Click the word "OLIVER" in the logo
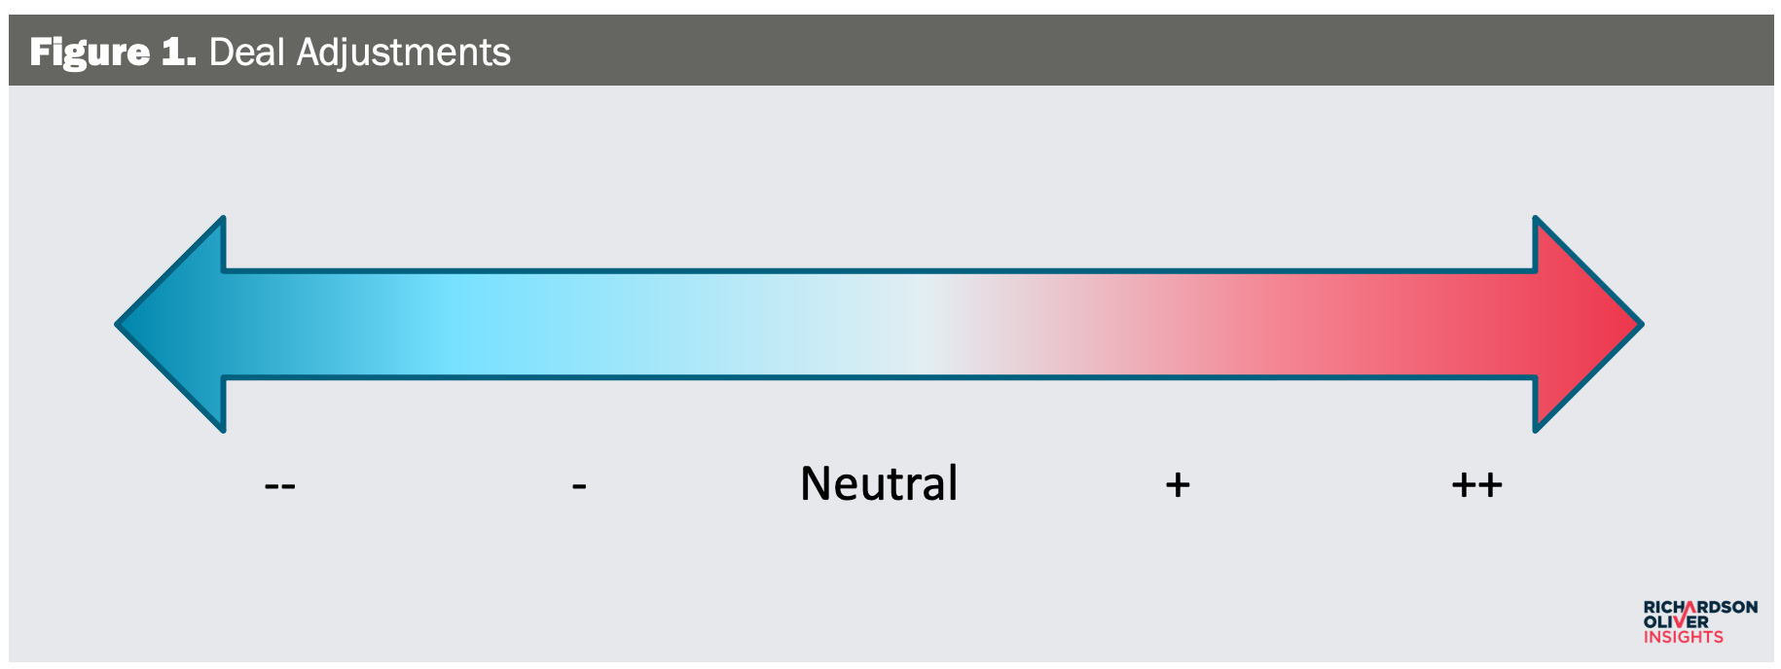Screen dimensions: 1781x669 [1675, 621]
